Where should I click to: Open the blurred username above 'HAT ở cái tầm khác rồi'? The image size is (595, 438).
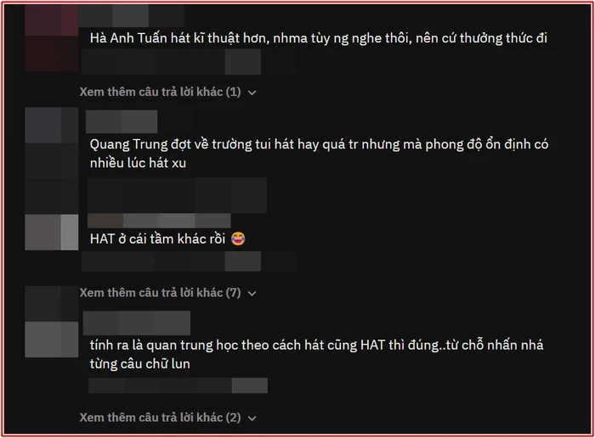coord(159,221)
